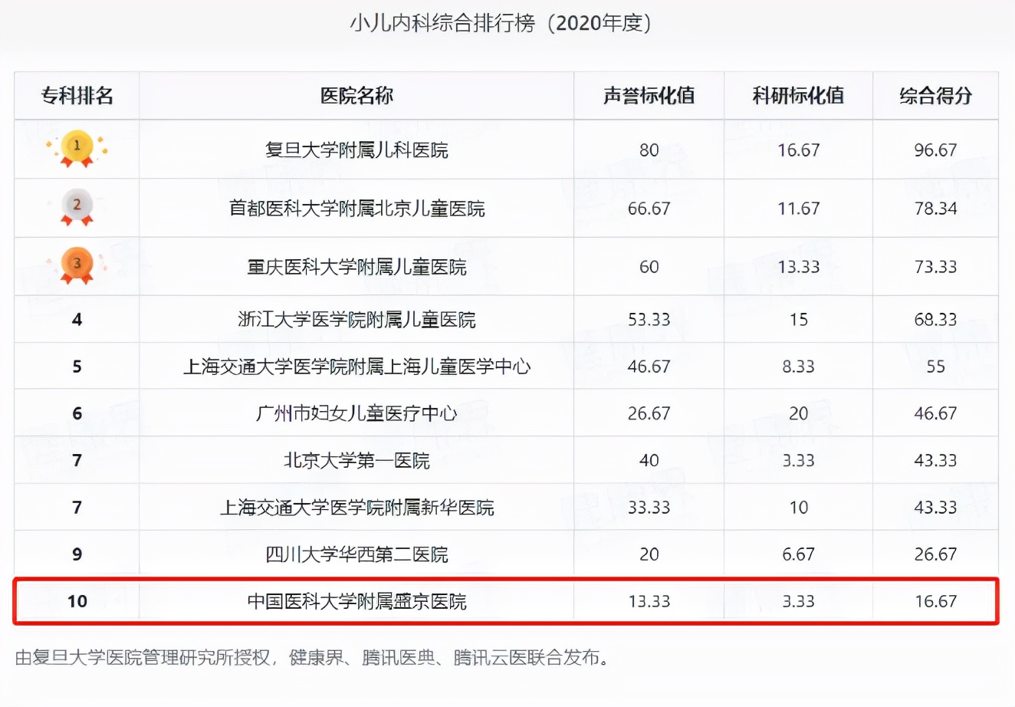Click 浙江大学医学院附属儿童医院 name
The image size is (1015, 707).
355,319
